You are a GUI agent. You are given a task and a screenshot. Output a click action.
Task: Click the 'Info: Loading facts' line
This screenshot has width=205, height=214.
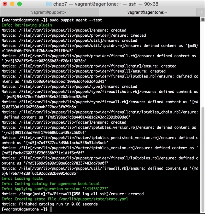pyautogui.click(x=22, y=178)
